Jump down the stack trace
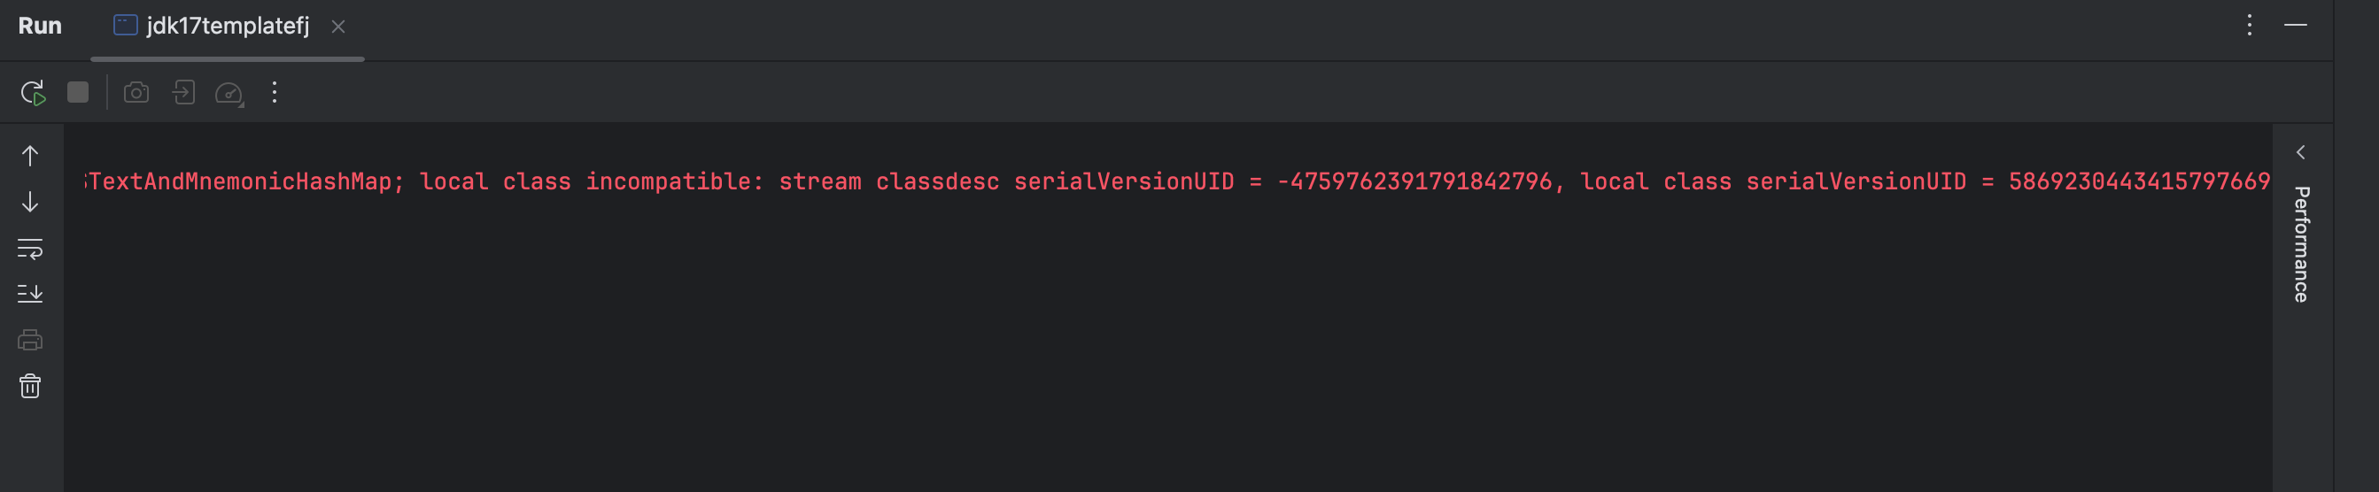Screen dimensions: 2379x492 click(x=30, y=202)
